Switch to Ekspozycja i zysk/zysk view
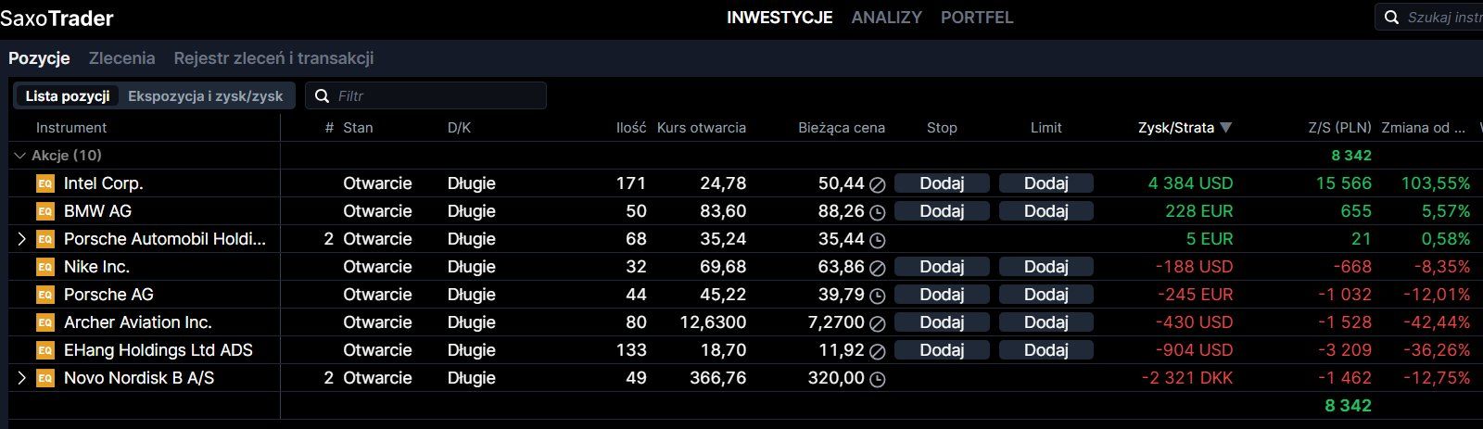This screenshot has height=429, width=1483. pos(205,95)
